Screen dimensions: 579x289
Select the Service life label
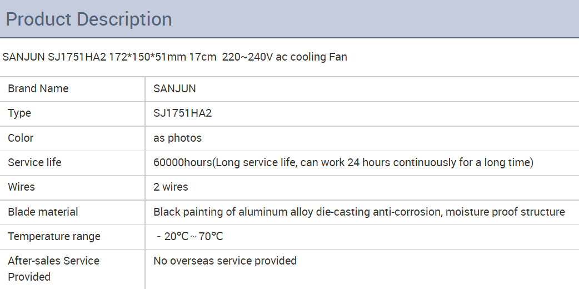tap(34, 162)
